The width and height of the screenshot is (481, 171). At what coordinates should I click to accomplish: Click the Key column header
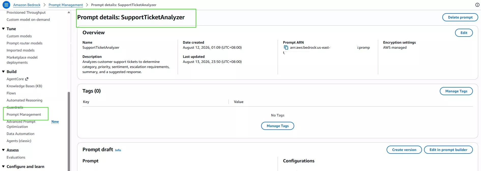tap(86, 102)
